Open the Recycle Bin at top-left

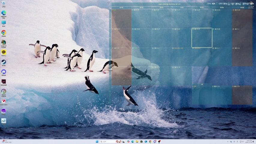(x=4, y=4)
